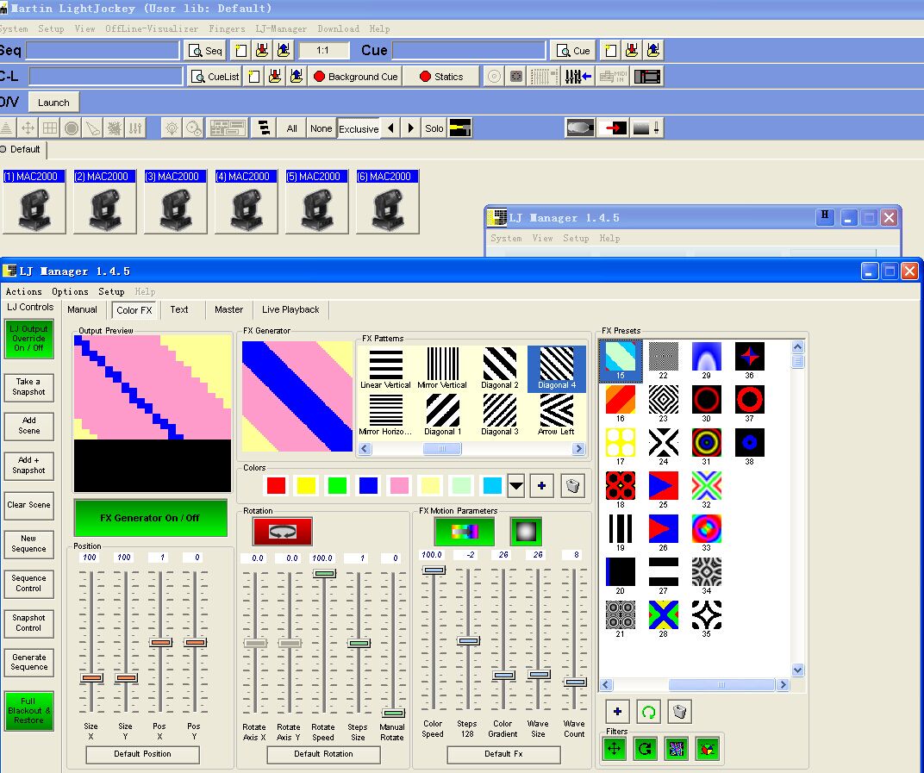The image size is (924, 773).
Task: Select the pink color swatch
Action: click(399, 486)
